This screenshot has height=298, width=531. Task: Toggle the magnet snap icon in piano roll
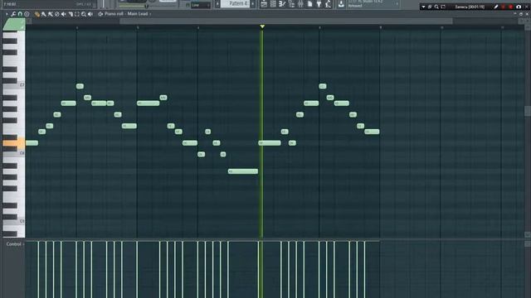click(20, 14)
